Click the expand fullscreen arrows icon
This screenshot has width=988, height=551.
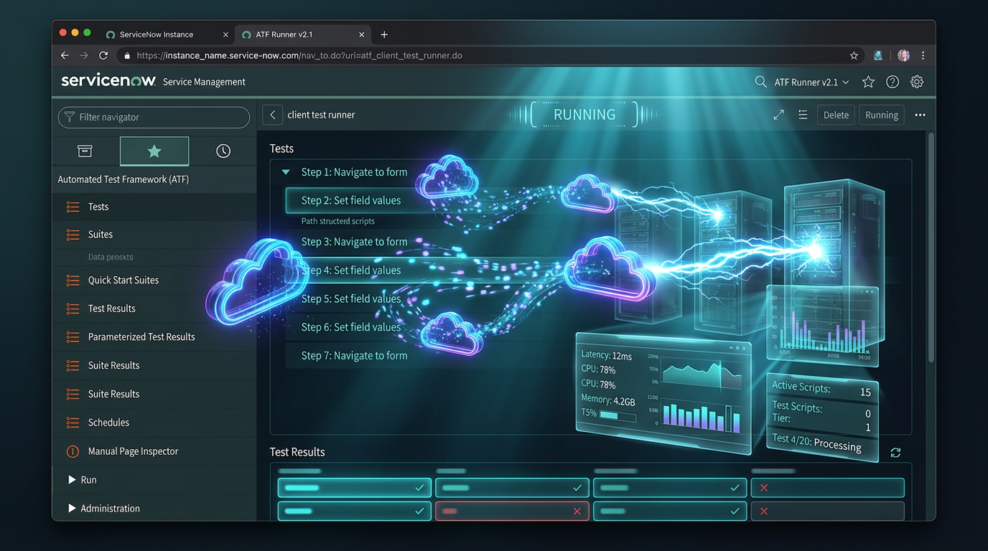pos(778,115)
